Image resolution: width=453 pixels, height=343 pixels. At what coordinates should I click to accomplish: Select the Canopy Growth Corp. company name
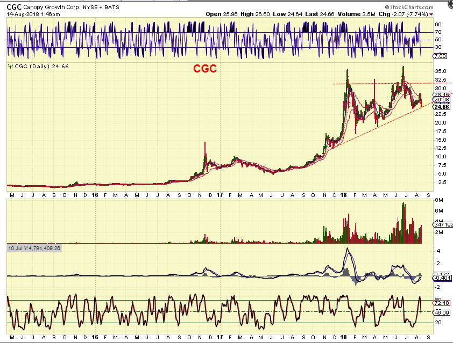[52, 7]
